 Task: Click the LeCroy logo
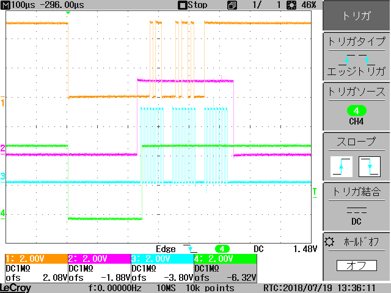click(16, 288)
